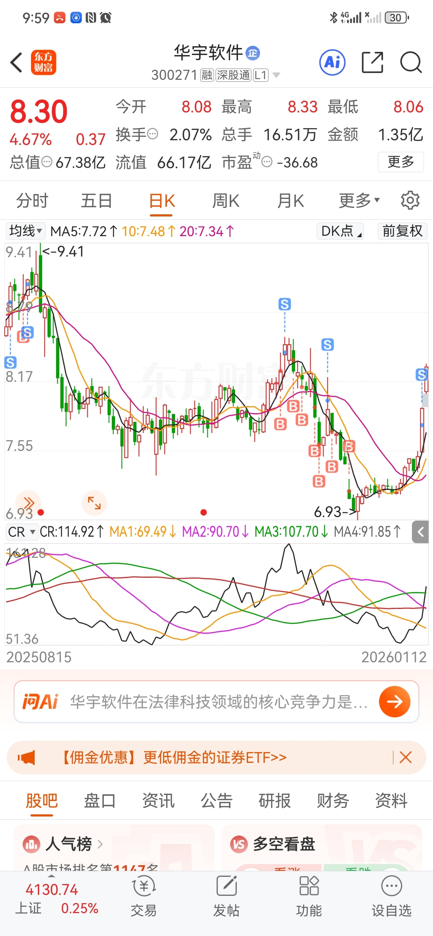Open the CR indicator dropdown
Image resolution: width=433 pixels, height=936 pixels.
[x=22, y=532]
